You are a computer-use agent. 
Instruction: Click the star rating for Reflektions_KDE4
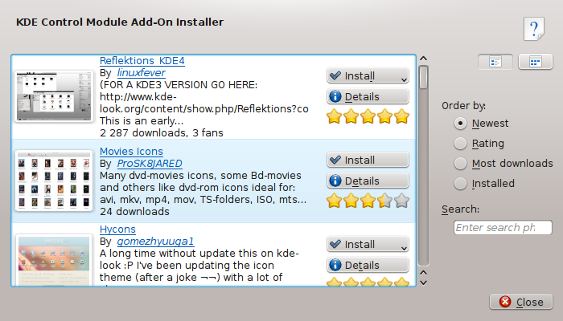(368, 117)
